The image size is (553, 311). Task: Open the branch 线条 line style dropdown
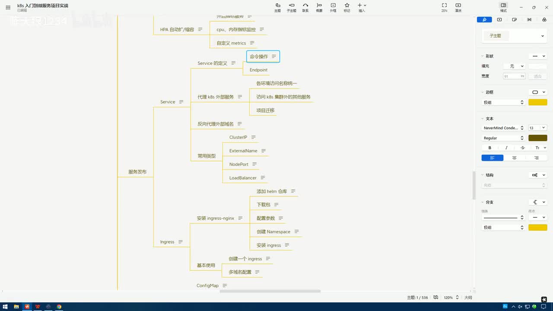pos(503,217)
